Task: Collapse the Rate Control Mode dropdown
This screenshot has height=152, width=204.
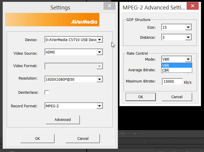Action: point(188,59)
